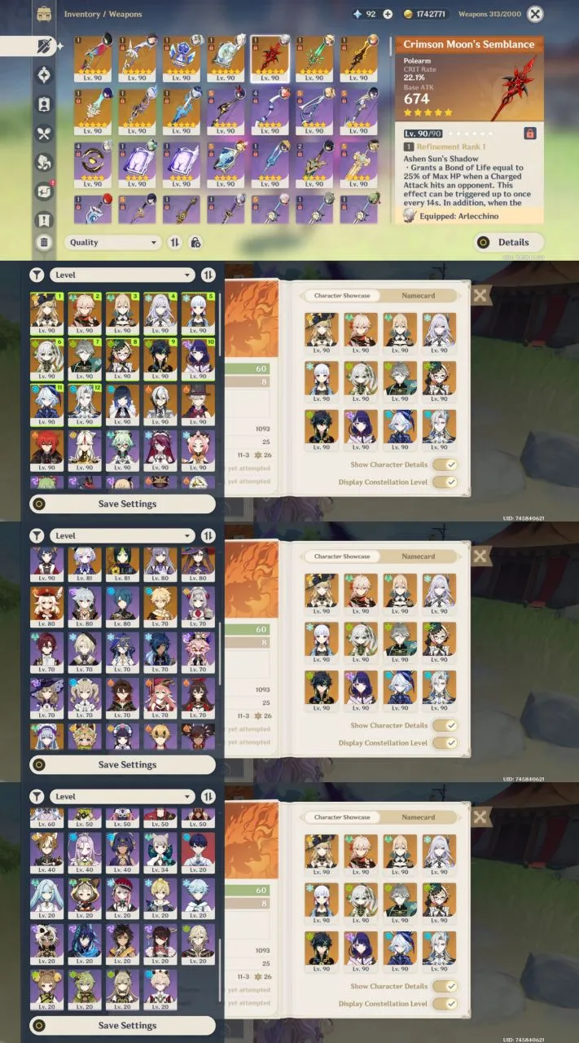
Task: Toggle Show Character Details in the Lv. 20 characters panel
Action: click(445, 986)
